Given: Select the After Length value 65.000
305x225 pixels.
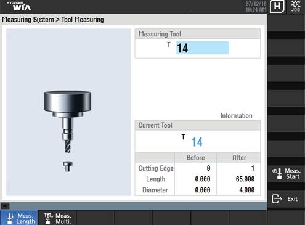Looking at the screenshot, I should (x=245, y=179).
